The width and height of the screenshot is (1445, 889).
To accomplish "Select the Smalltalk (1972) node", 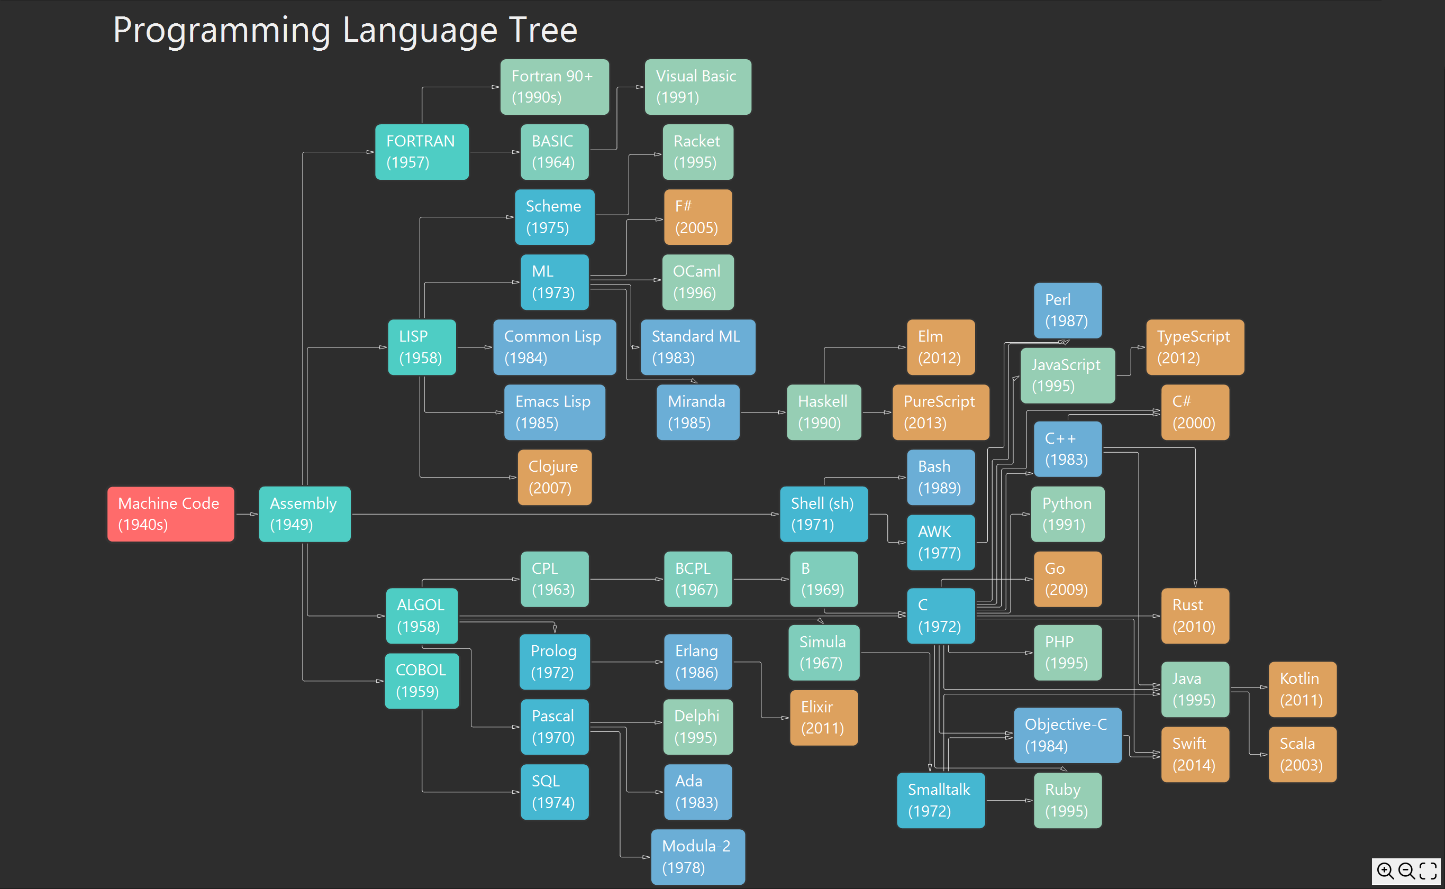I will (940, 800).
